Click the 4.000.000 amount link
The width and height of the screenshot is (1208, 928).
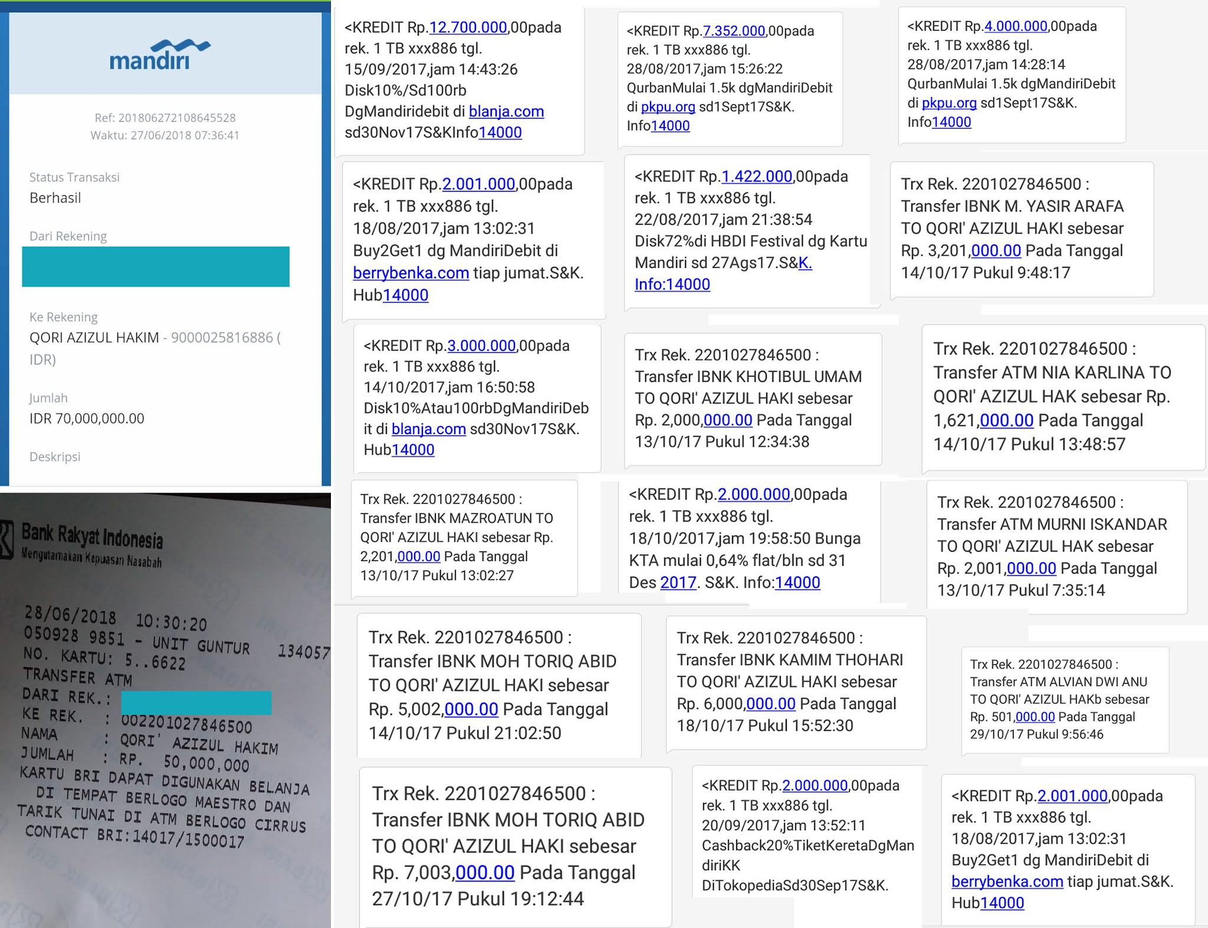[x=1015, y=27]
